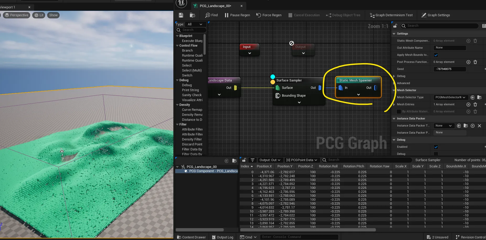Open the Lit view mode menu
Screen dimensions: 486x240
click(x=39, y=15)
